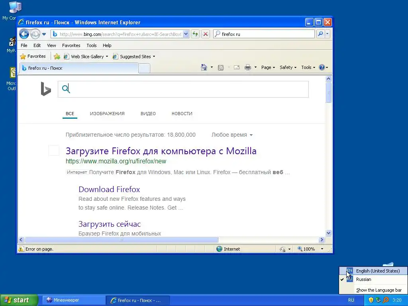The image size is (408, 306).
Task: Go to home page via house icon
Action: pyautogui.click(x=204, y=67)
